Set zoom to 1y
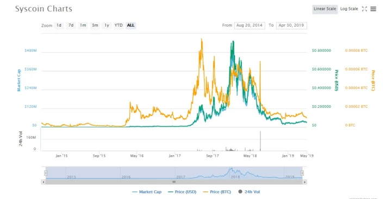Image resolution: width=386 pixels, height=199 pixels. coord(107,25)
